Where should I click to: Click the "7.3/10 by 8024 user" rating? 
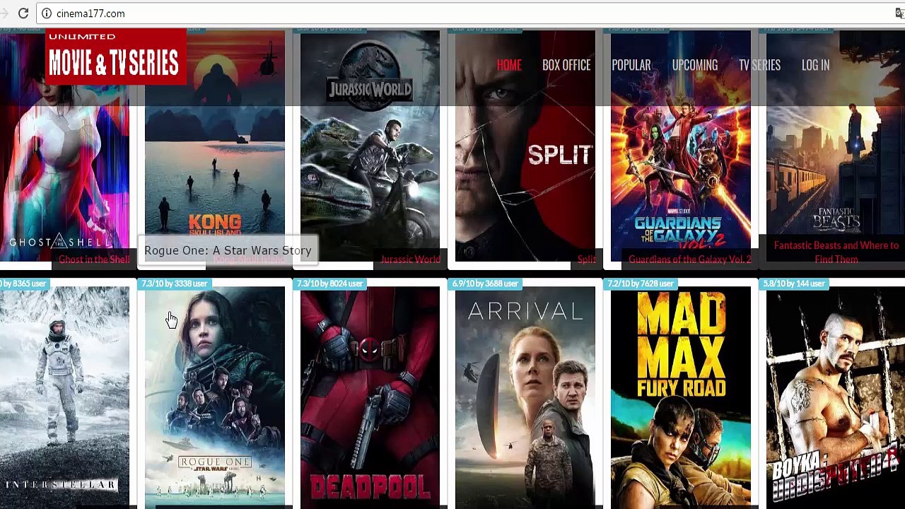(x=329, y=283)
